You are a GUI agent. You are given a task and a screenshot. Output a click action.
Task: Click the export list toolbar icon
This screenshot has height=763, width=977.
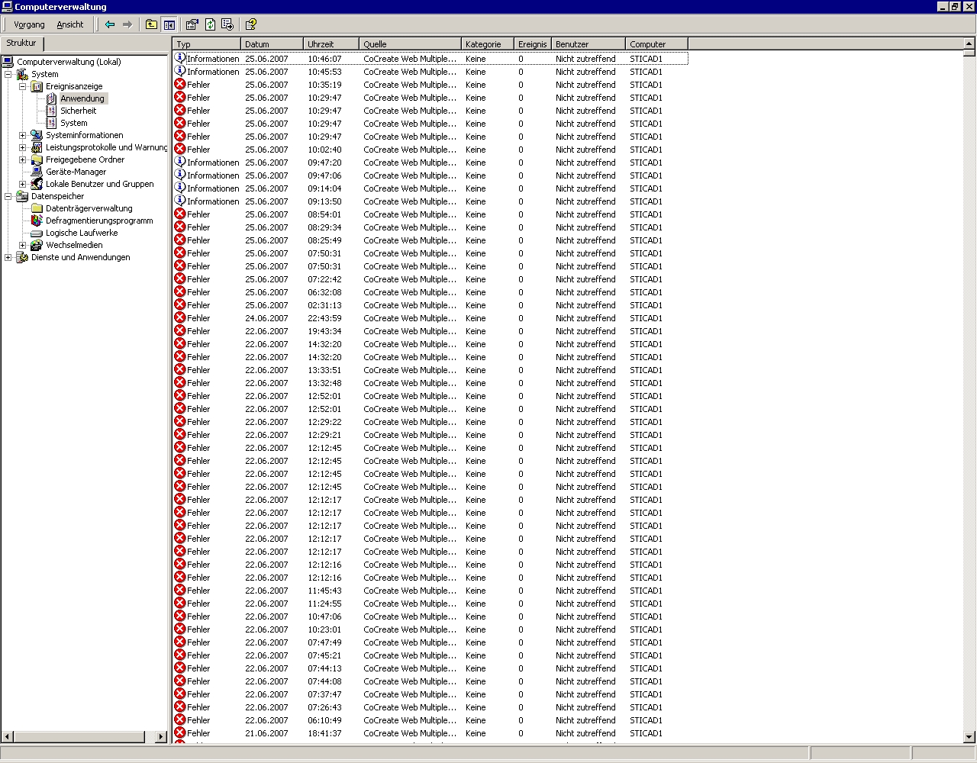click(x=227, y=24)
